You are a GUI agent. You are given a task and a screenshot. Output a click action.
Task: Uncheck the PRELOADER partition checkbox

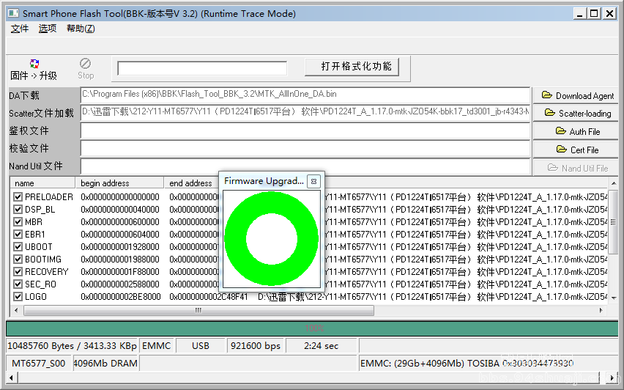click(18, 197)
